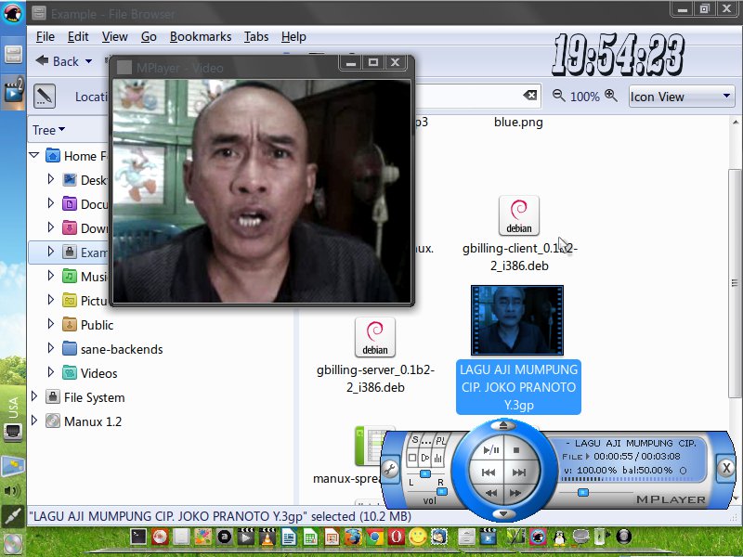This screenshot has width=743, height=557.
Task: Expand the Manux 1.2 tree node
Action: (34, 421)
